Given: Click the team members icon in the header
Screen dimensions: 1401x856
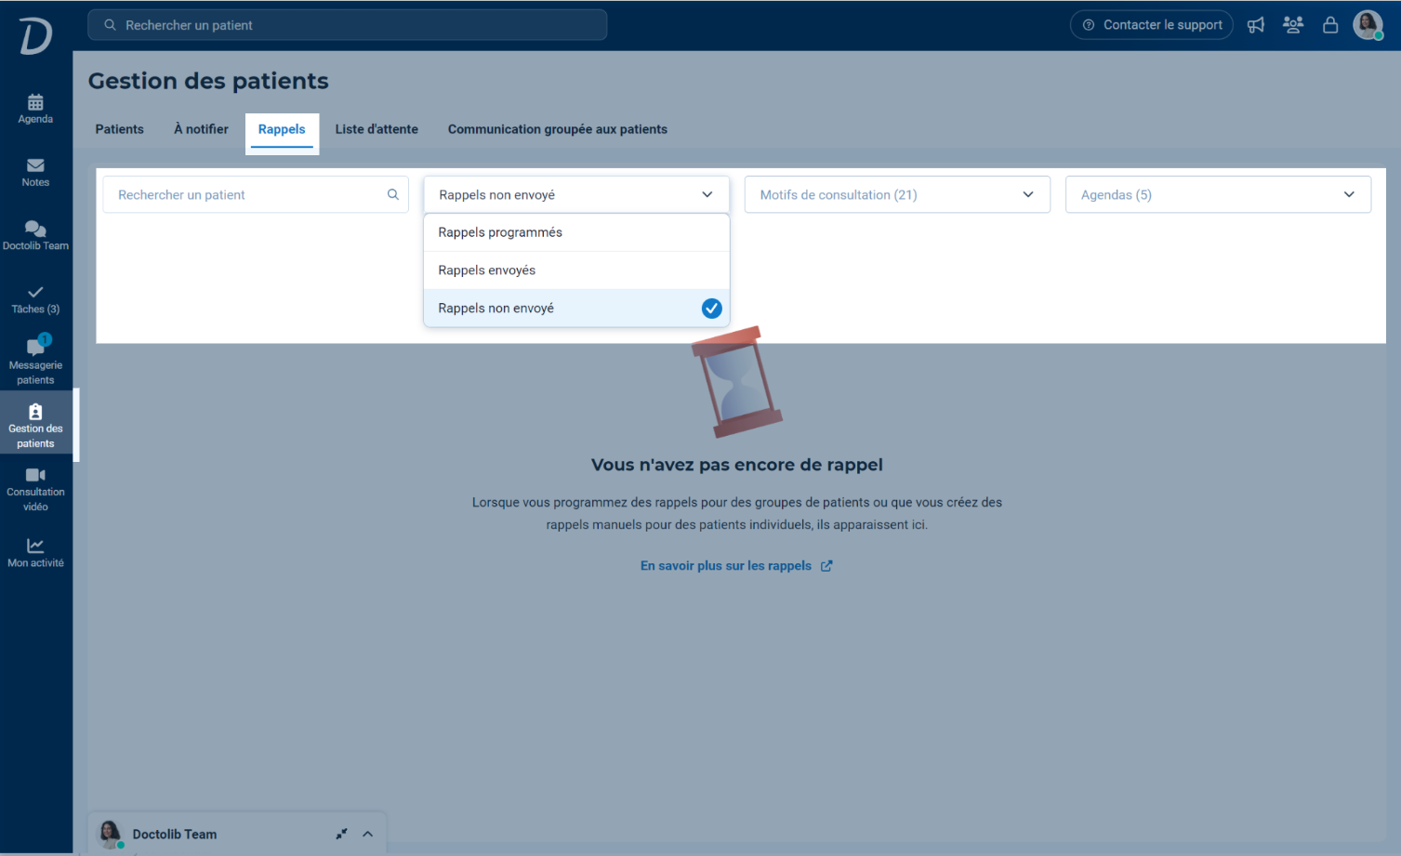Looking at the screenshot, I should coord(1293,25).
